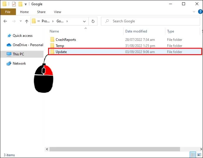
Task: Minimize the Google window
Action: click(x=171, y=4)
